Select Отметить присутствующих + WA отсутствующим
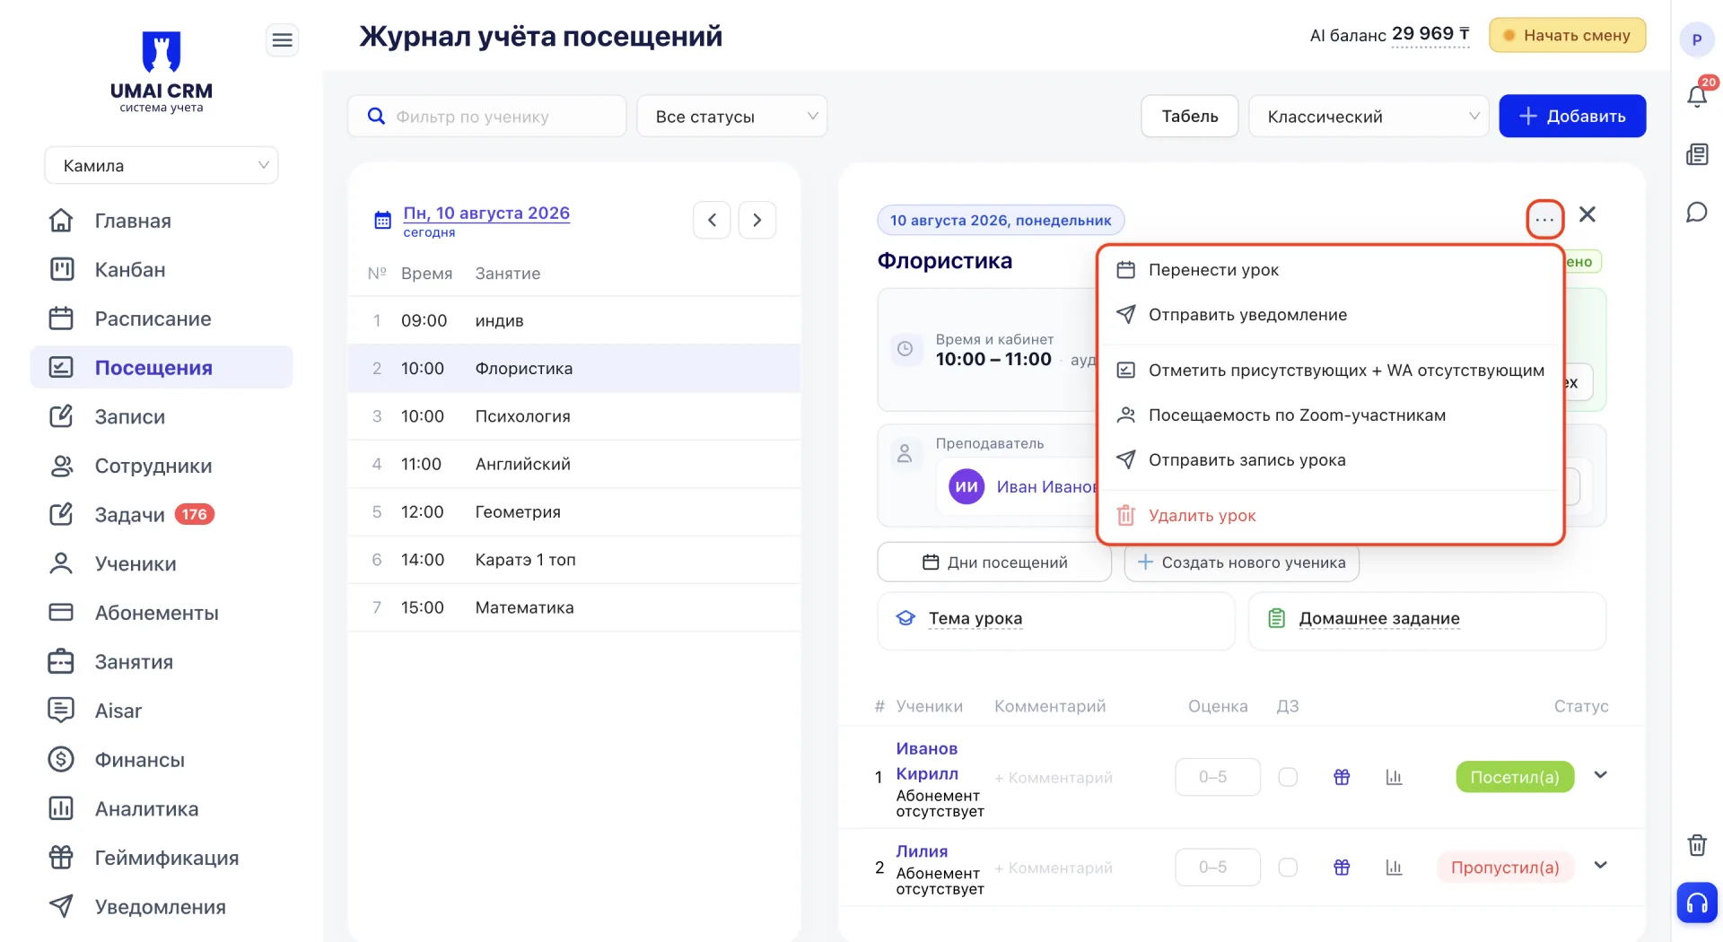This screenshot has width=1723, height=942. (x=1331, y=371)
